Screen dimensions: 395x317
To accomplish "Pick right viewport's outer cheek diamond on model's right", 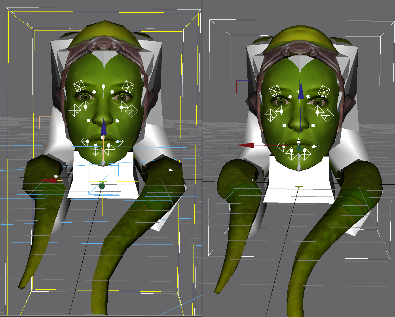I will (x=271, y=115).
